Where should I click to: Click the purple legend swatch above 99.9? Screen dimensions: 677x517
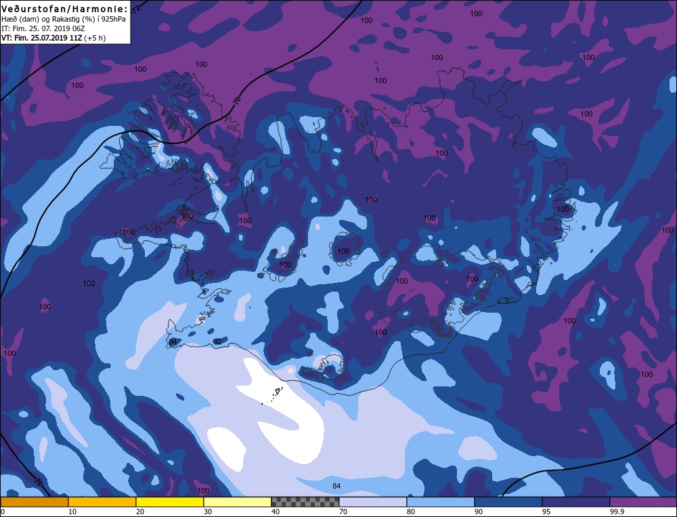(644, 502)
